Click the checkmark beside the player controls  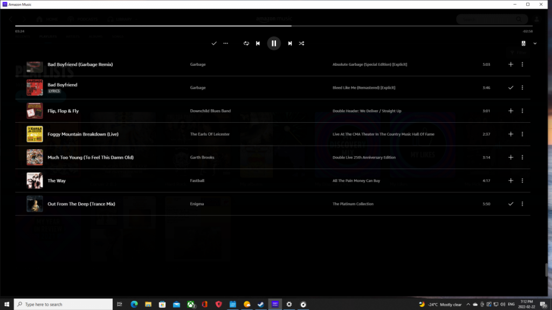(x=213, y=43)
